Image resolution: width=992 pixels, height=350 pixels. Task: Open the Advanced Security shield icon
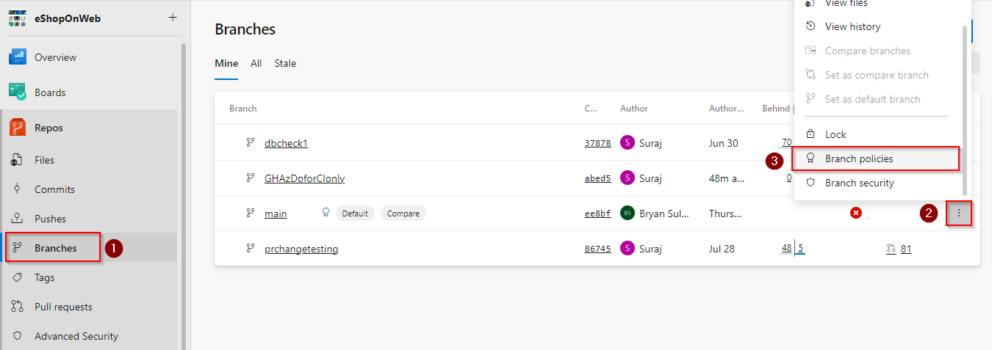(17, 336)
